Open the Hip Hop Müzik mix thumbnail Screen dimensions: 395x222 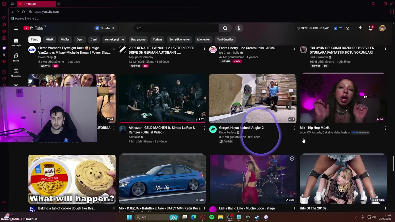[x=343, y=98]
